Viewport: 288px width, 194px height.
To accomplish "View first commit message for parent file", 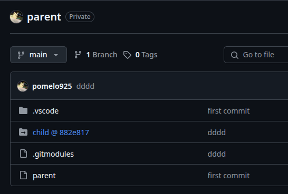I will (x=228, y=176).
